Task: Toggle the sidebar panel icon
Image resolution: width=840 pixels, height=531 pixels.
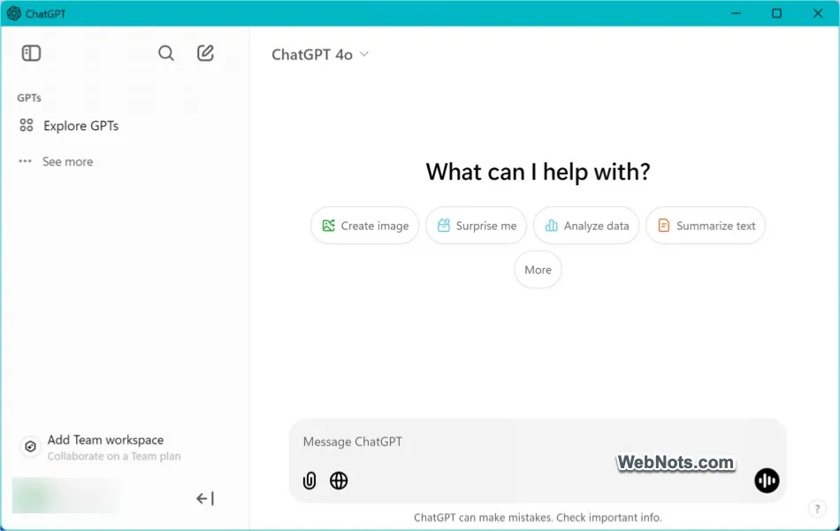Action: (31, 53)
